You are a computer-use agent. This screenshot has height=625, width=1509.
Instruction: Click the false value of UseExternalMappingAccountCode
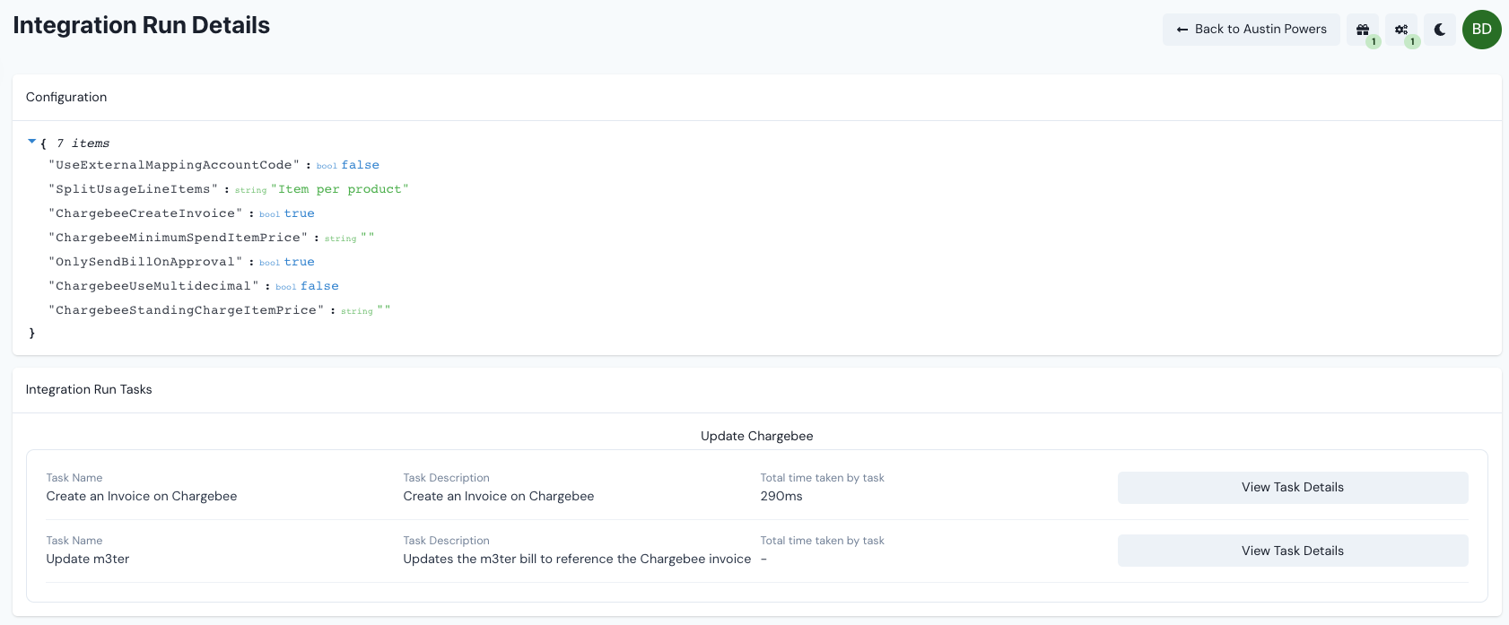(x=360, y=165)
